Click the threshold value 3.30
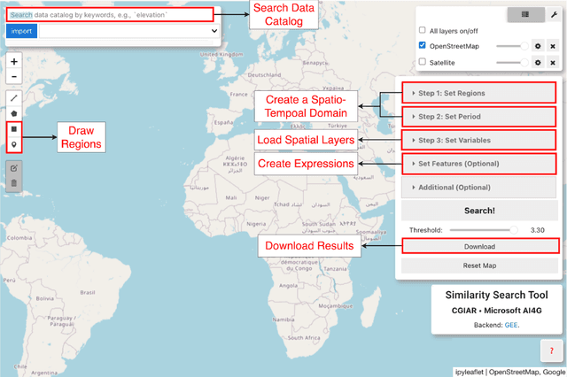567x377 pixels. [x=538, y=230]
